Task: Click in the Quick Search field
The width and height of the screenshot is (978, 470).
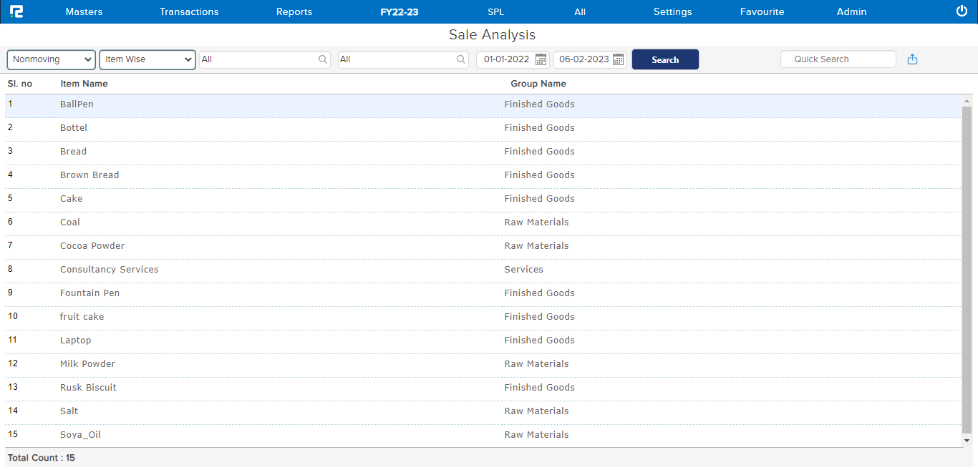Action: tap(838, 59)
